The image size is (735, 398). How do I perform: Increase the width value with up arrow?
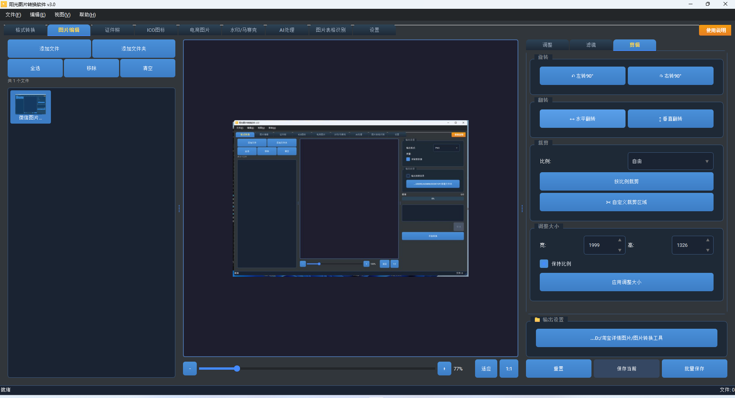pos(619,240)
